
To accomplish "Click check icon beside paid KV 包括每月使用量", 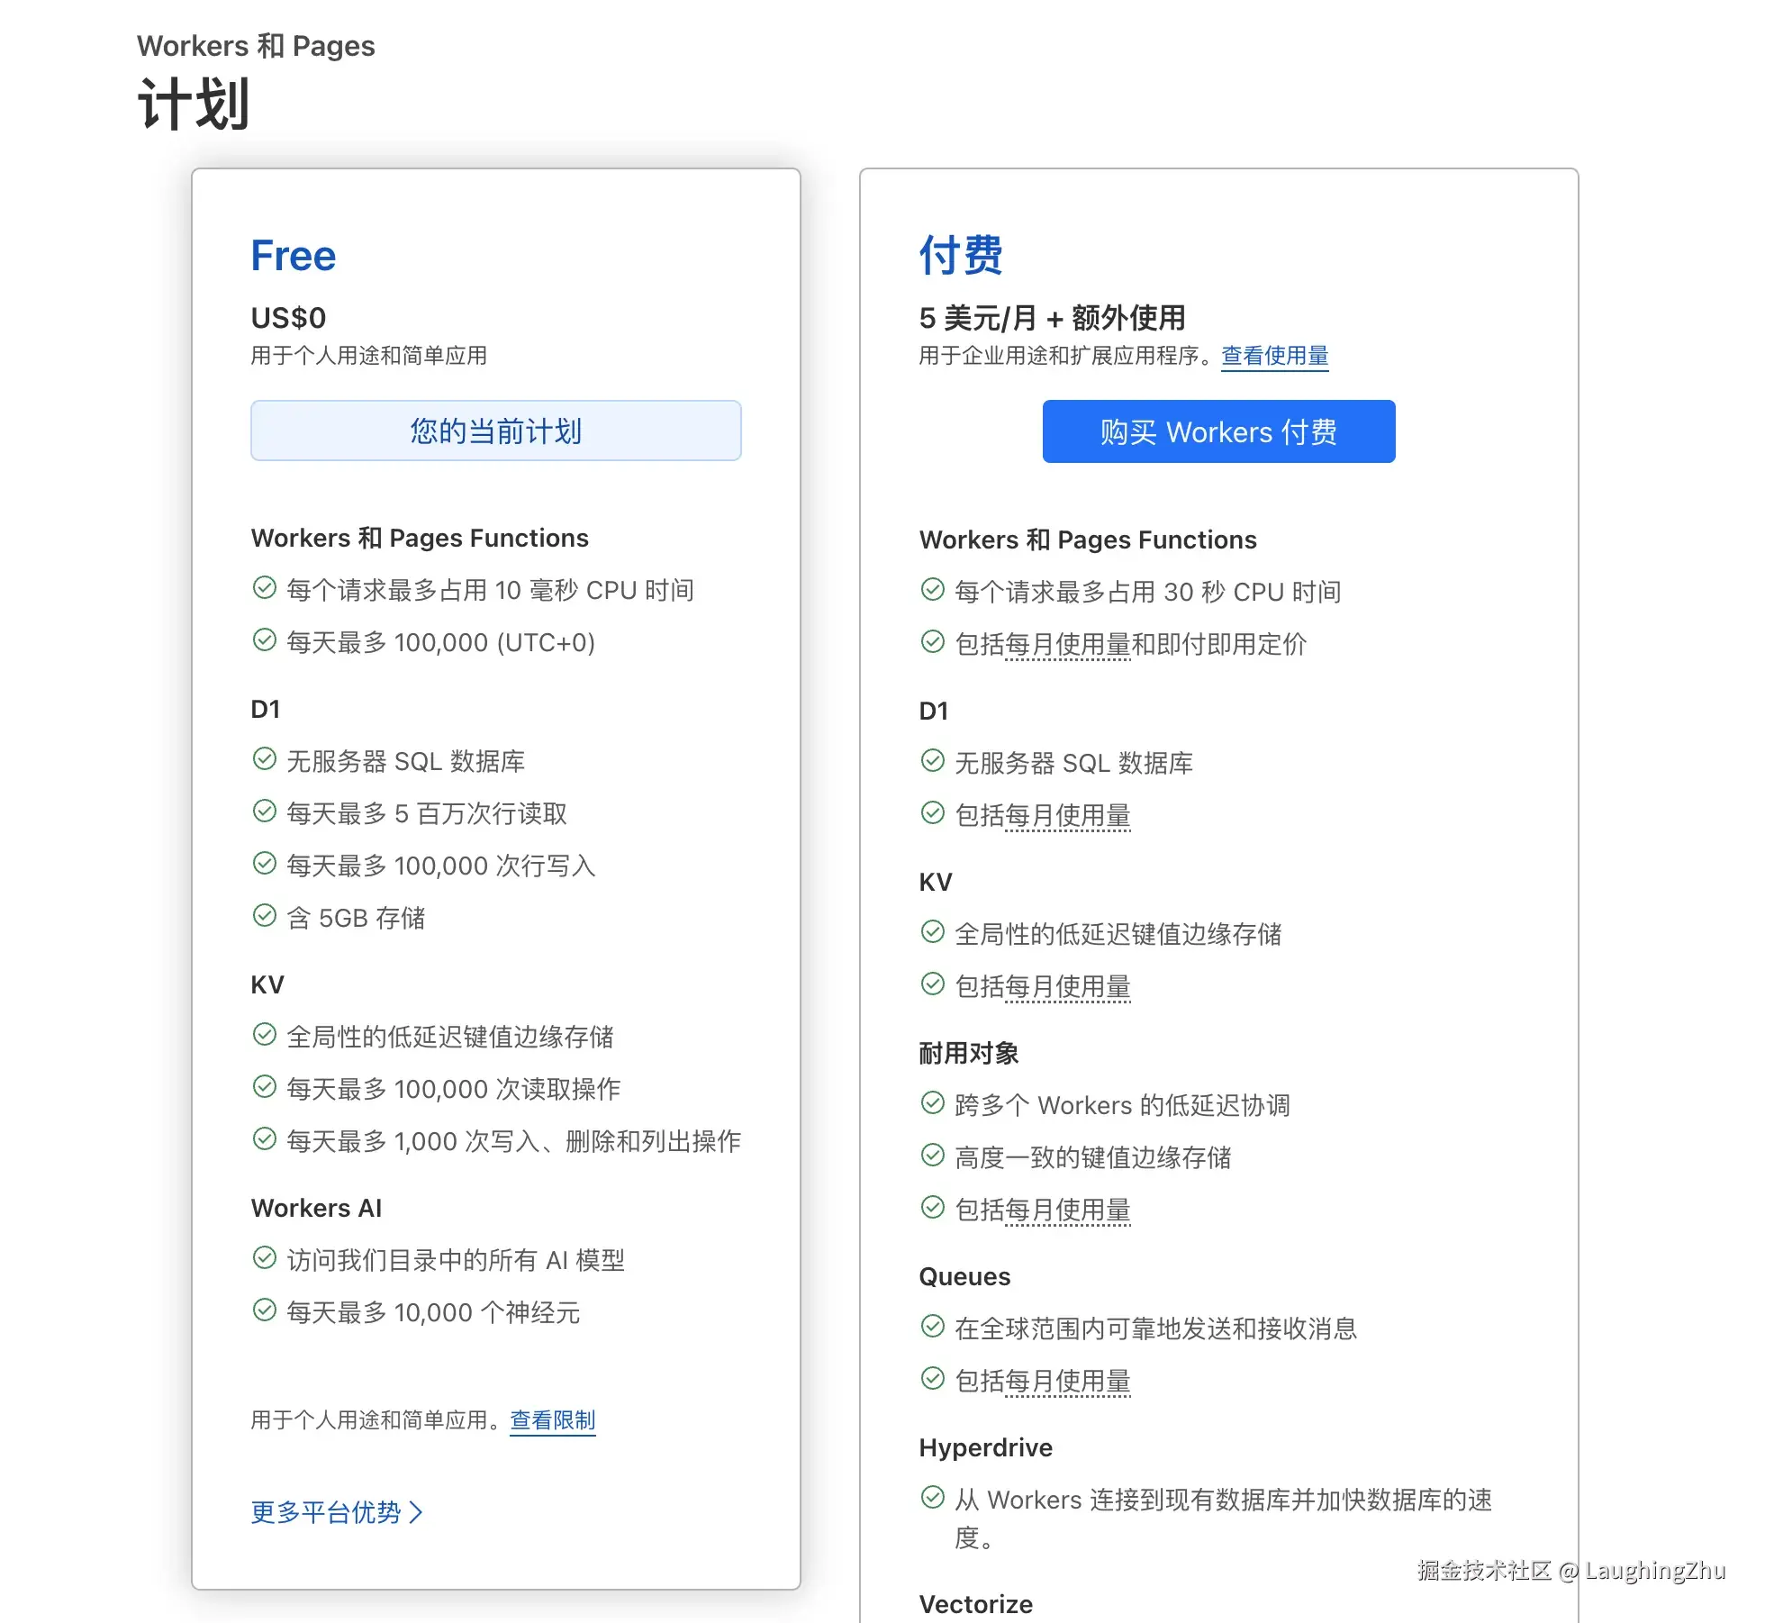I will (933, 984).
